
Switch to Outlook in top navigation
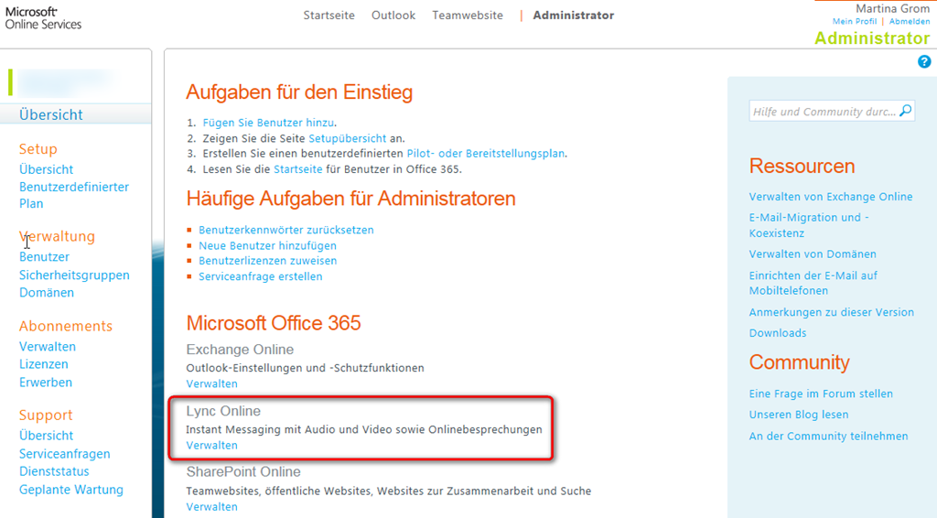(x=393, y=16)
